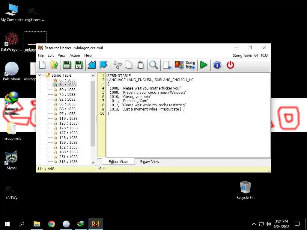307x230 pixels.
Task: Switch to the Editor View tab
Action: (x=118, y=161)
